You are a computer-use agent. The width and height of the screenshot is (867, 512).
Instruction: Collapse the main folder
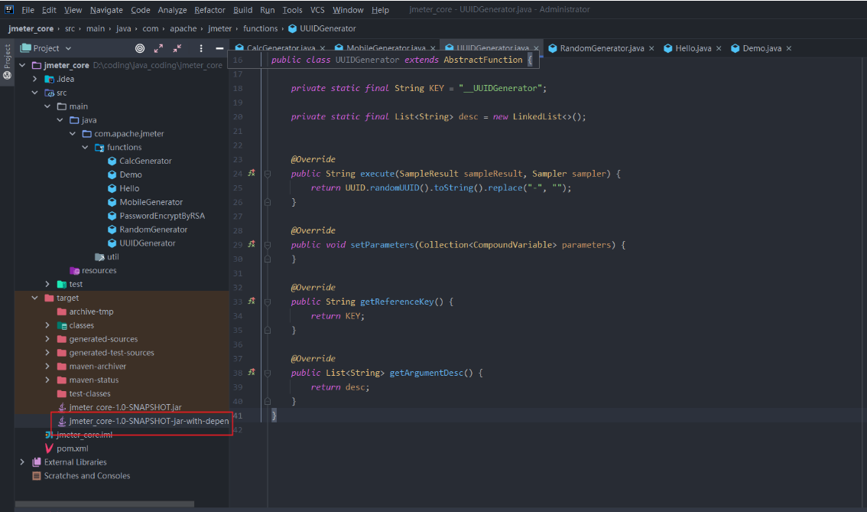coord(47,106)
